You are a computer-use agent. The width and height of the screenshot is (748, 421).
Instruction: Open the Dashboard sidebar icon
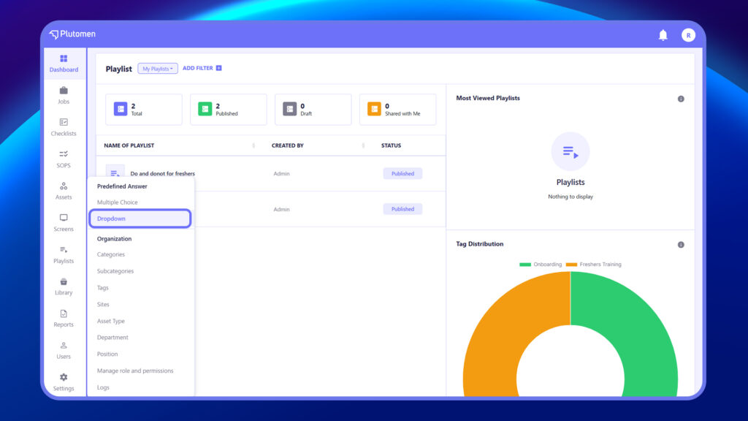point(64,58)
